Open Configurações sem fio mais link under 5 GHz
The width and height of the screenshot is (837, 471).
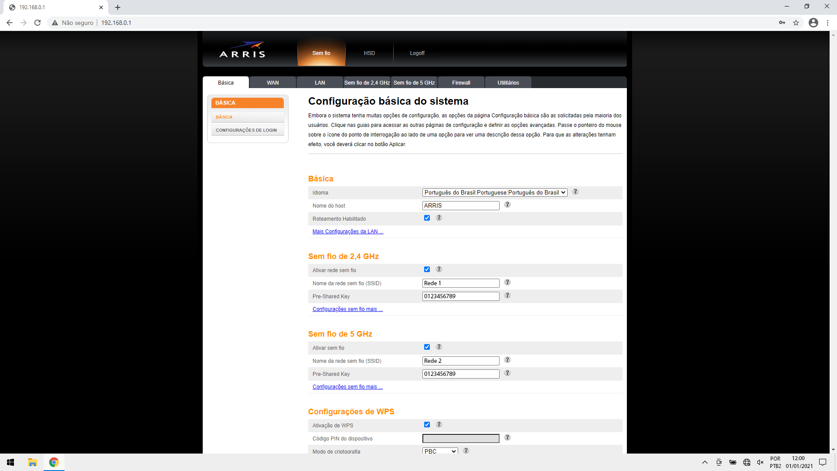click(x=347, y=387)
